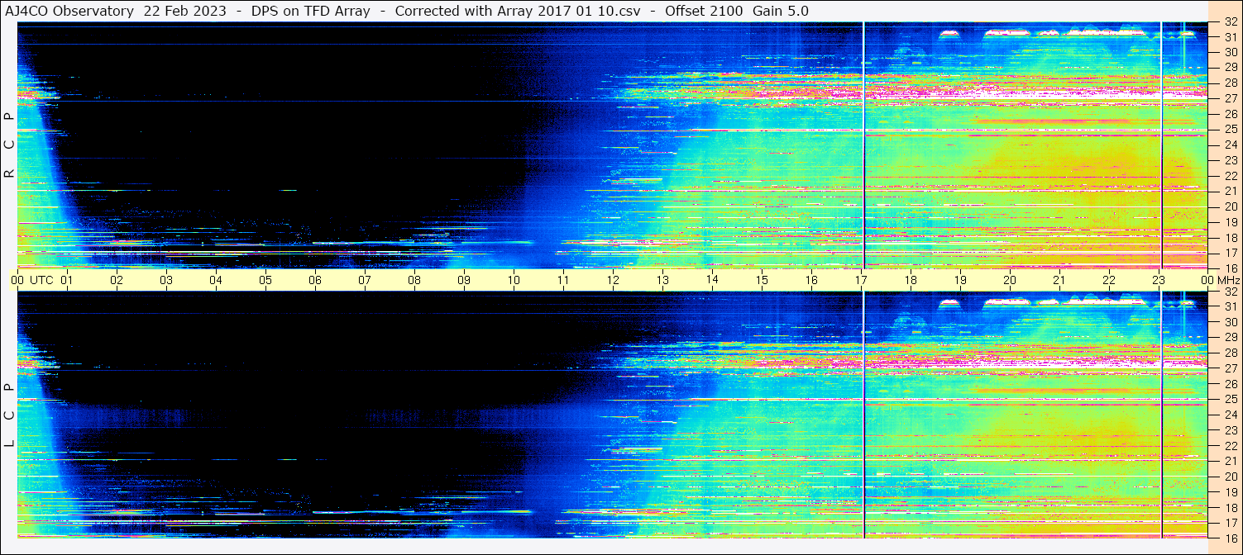The width and height of the screenshot is (1243, 555).
Task: Click the 24 MHz tick in LCP panel
Action: [x=1230, y=415]
